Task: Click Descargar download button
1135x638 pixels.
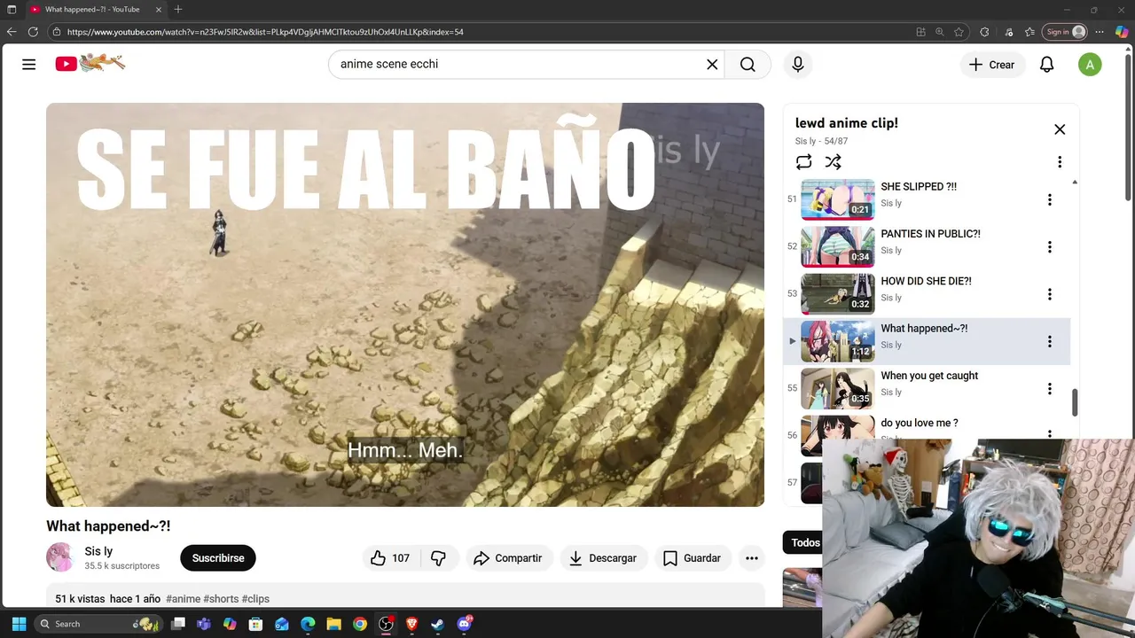Action: click(603, 558)
